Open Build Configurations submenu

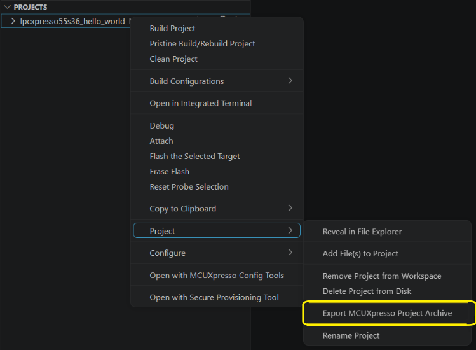[x=217, y=81]
